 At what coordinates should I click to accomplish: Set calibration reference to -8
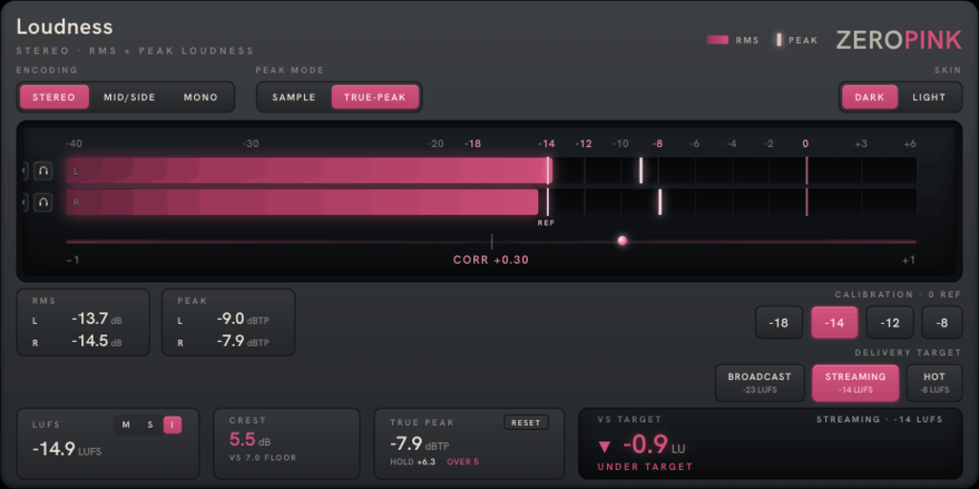(x=942, y=323)
